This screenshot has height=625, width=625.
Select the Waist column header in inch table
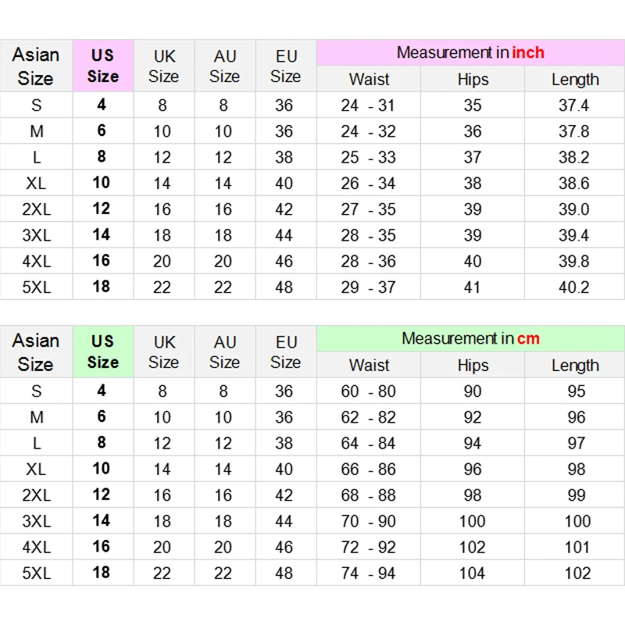click(369, 79)
